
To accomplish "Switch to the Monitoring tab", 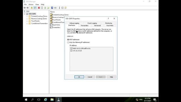I will point(109,23).
